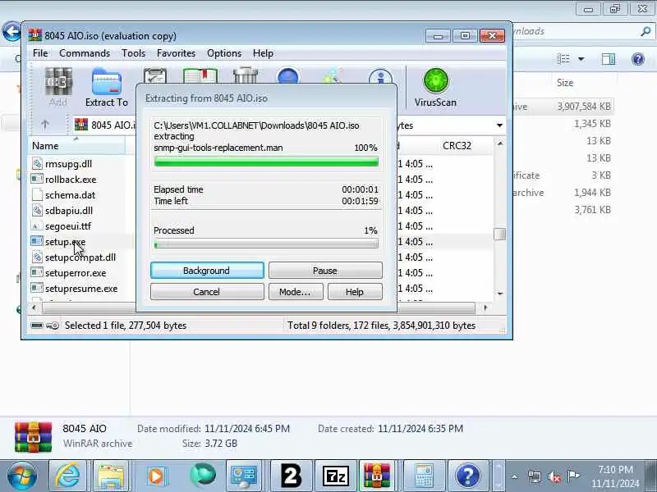Open the 7z taskbar icon
The image size is (657, 492).
pos(335,476)
